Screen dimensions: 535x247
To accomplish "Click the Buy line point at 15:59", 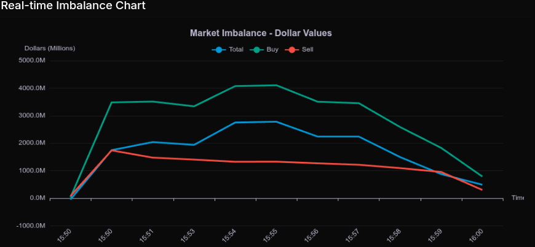I will [440, 147].
